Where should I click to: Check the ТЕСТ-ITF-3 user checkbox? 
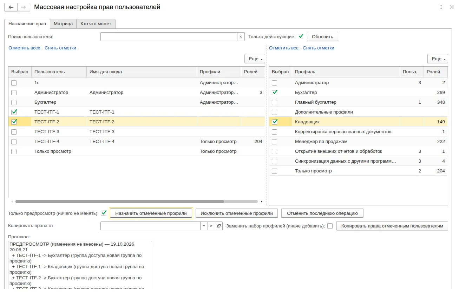[14, 132]
